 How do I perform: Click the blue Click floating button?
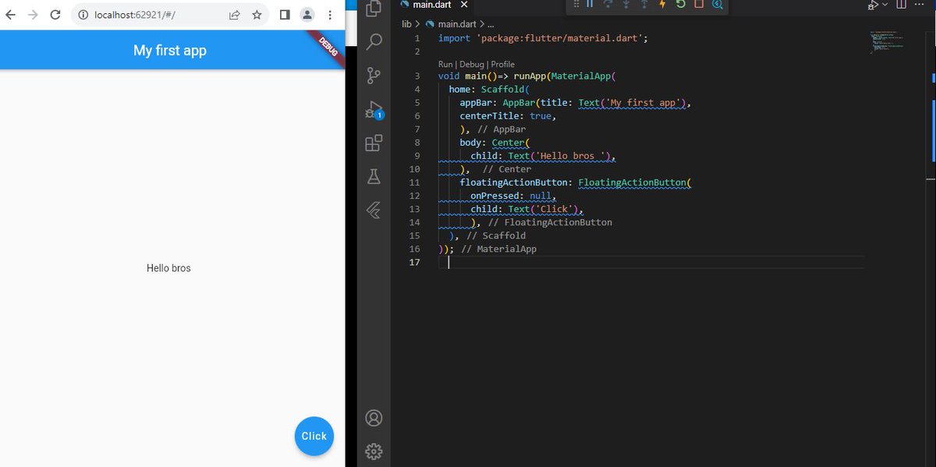[x=314, y=436]
